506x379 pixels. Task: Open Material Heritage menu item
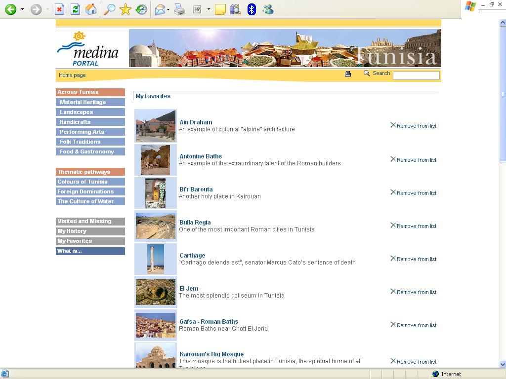(x=90, y=102)
